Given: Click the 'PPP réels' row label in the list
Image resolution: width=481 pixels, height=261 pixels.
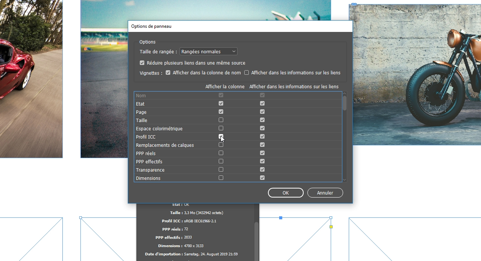Looking at the screenshot, I should tap(146, 154).
